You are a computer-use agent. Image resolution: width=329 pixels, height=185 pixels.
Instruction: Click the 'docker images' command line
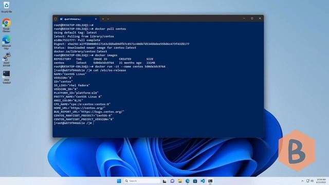coord(86,55)
